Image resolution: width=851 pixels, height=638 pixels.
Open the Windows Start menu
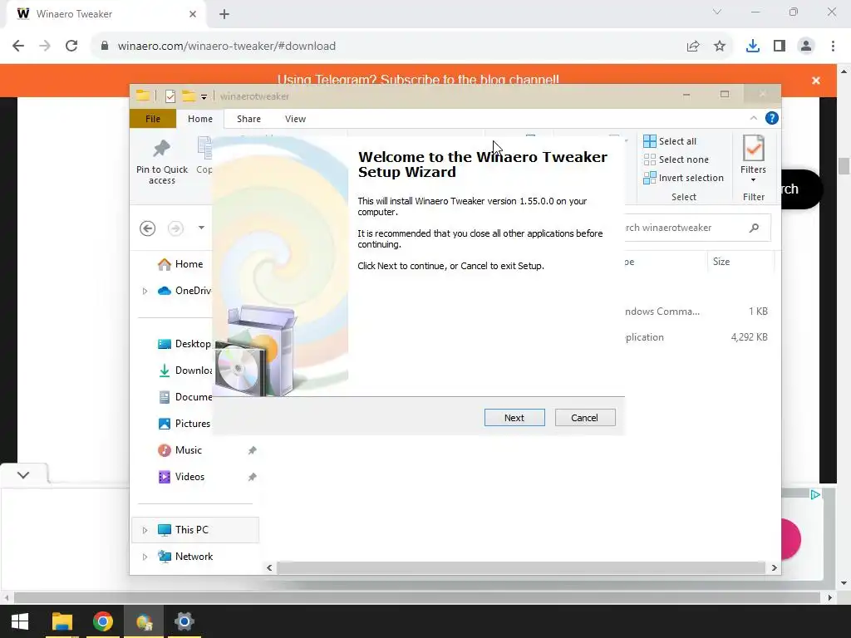click(20, 621)
